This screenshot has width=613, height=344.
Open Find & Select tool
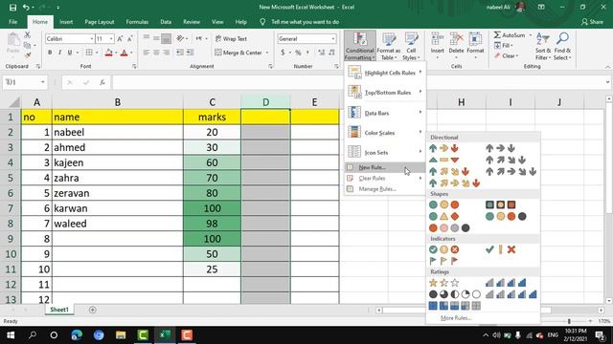[562, 46]
